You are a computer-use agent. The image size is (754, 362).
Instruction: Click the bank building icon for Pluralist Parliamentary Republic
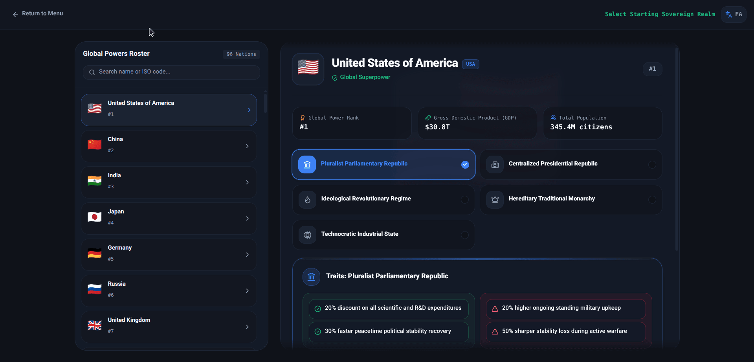click(307, 165)
